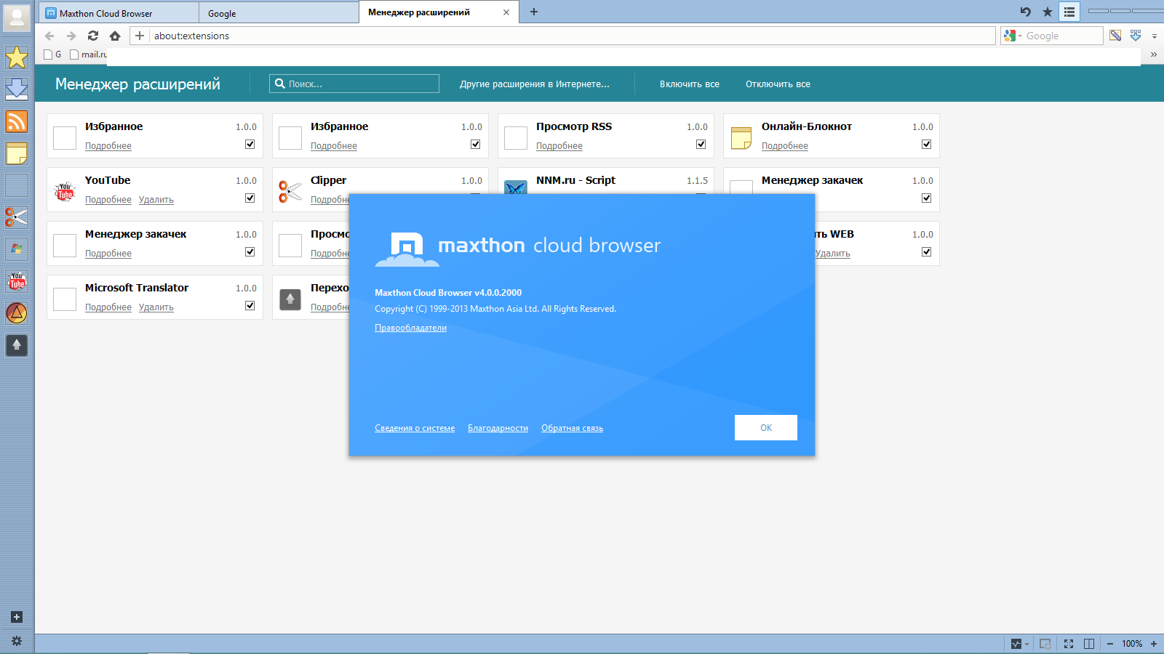Open the Сведения о системе link
The width and height of the screenshot is (1164, 654).
click(x=415, y=429)
